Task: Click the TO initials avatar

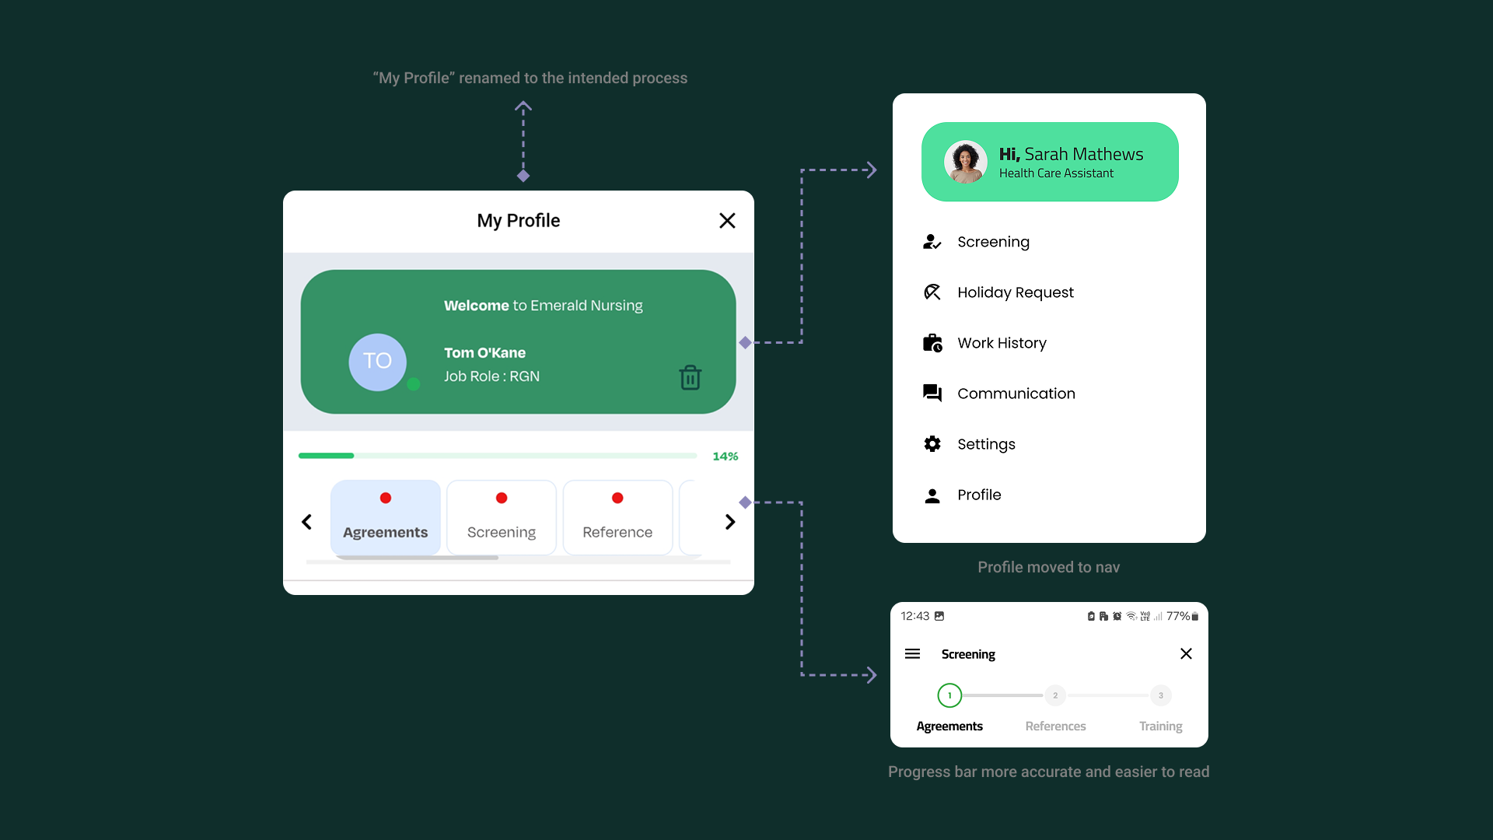Action: (x=377, y=362)
